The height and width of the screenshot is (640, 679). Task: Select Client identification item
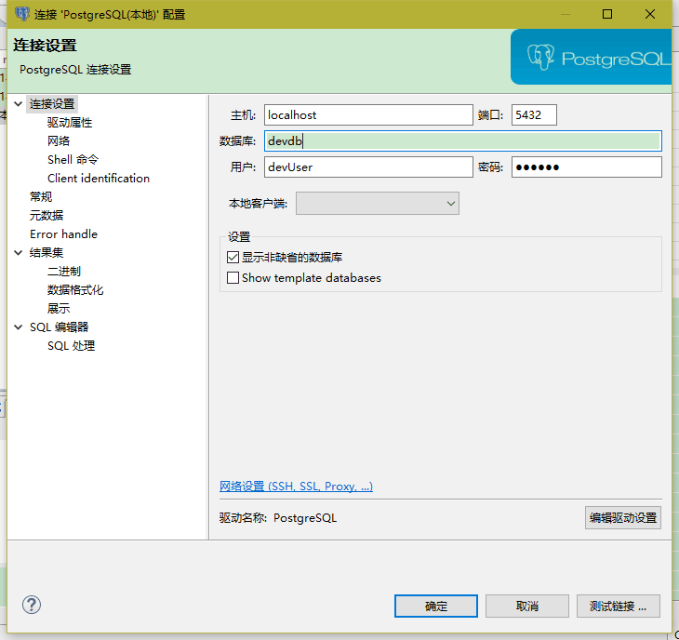pos(99,179)
